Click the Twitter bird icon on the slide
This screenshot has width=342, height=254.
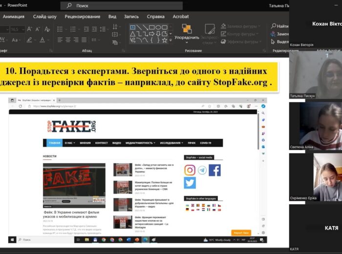coord(190,183)
